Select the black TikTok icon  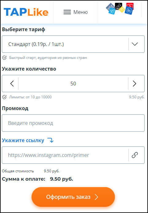119,6
